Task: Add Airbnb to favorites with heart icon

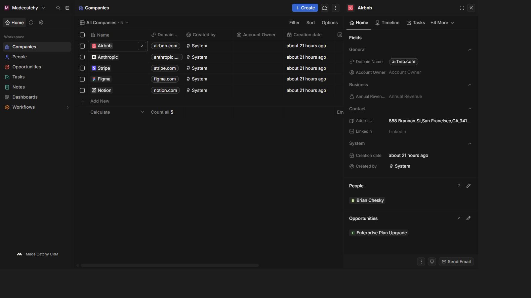Action: pos(432,262)
